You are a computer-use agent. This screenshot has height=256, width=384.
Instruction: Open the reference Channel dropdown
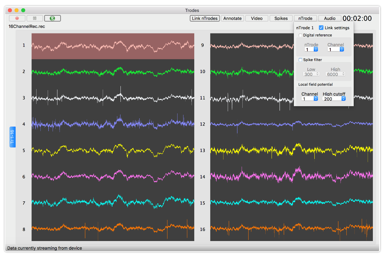click(336, 49)
